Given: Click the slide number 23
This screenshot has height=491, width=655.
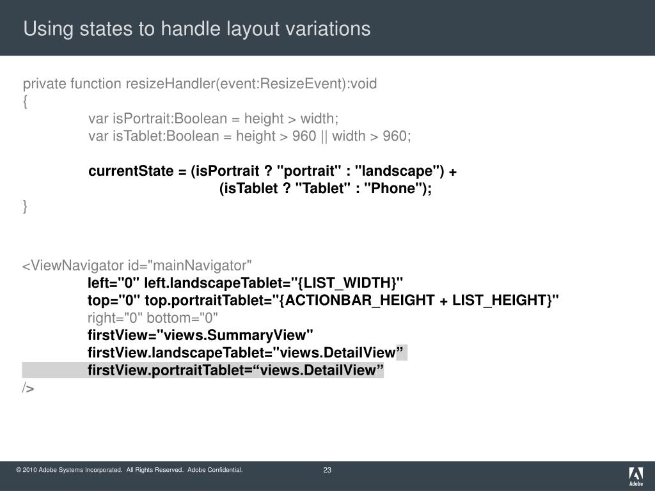Looking at the screenshot, I should point(327,470).
